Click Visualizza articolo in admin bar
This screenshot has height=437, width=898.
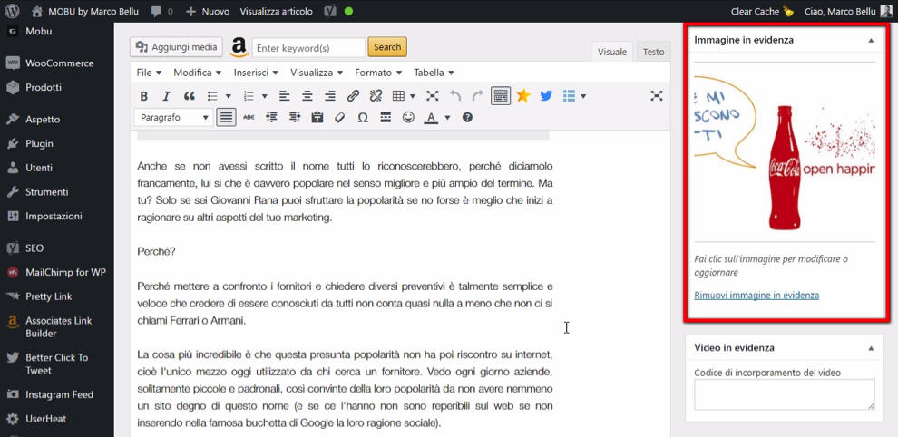[x=277, y=11]
